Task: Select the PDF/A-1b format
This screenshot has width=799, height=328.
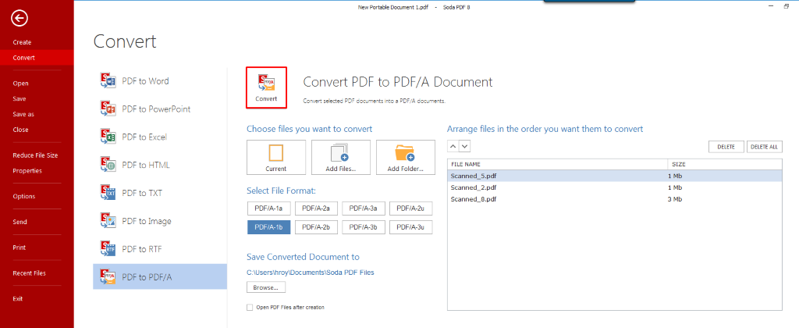Action: [268, 227]
